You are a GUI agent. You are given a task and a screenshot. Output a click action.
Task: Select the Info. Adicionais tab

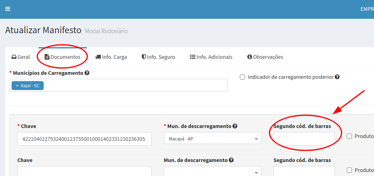coord(211,57)
